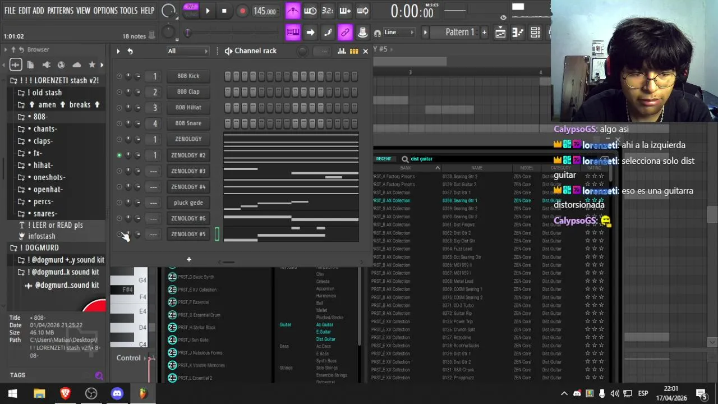The width and height of the screenshot is (718, 404).
Task: Toggle the overdub (blend notes) icon
Action: pyautogui.click(x=345, y=11)
